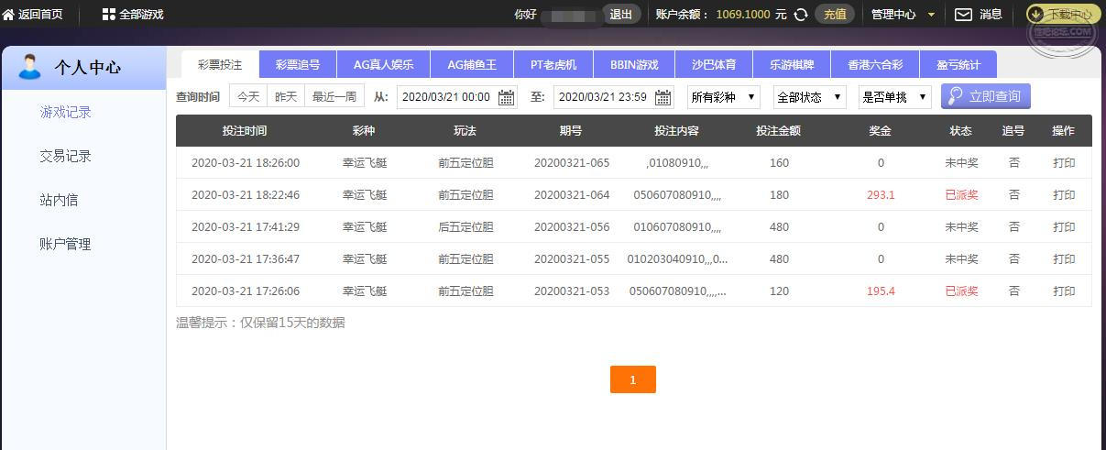Click the timestamp 2020-03-21 17:26:06

(246, 291)
